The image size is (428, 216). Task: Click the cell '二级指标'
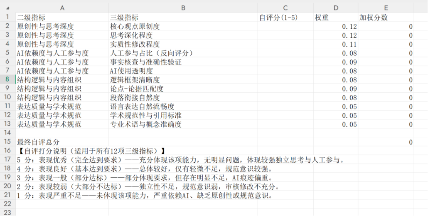62,17
